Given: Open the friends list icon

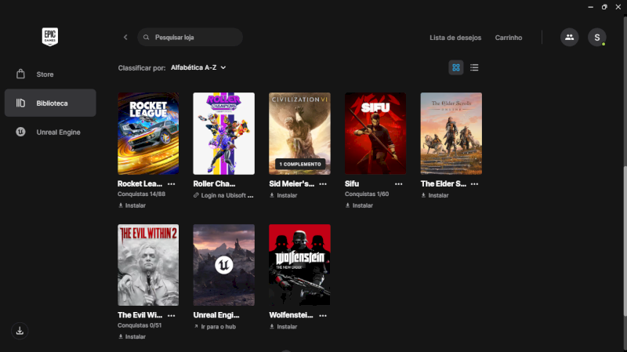Looking at the screenshot, I should 570,37.
